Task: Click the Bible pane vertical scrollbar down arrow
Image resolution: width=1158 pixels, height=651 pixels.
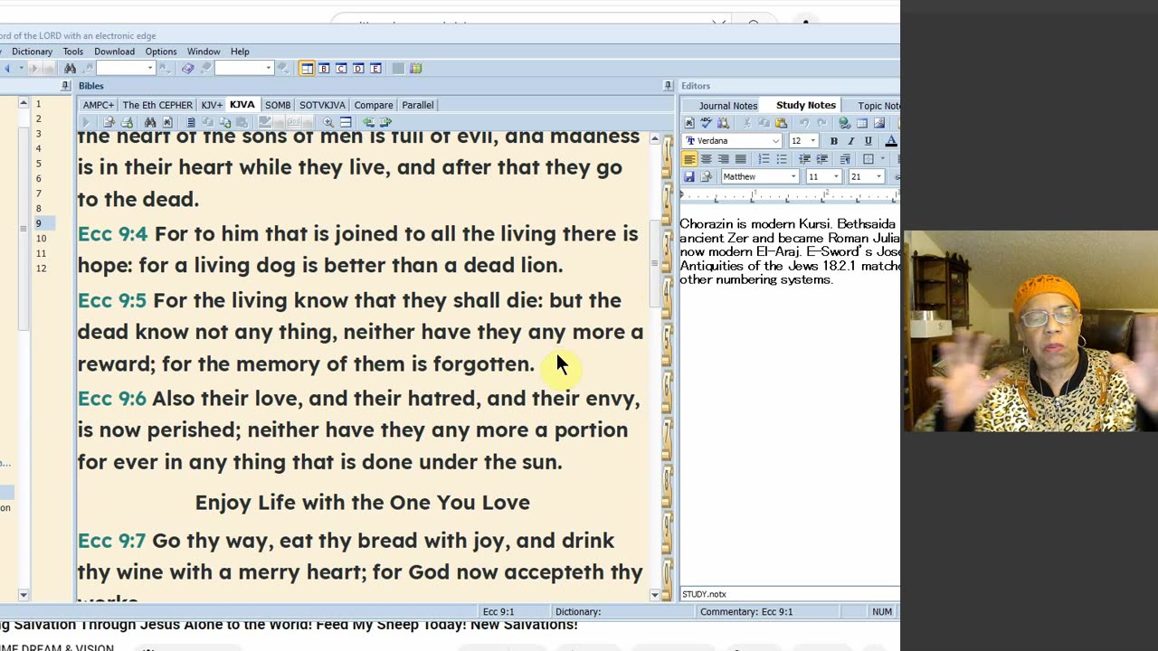Action: pyautogui.click(x=655, y=595)
